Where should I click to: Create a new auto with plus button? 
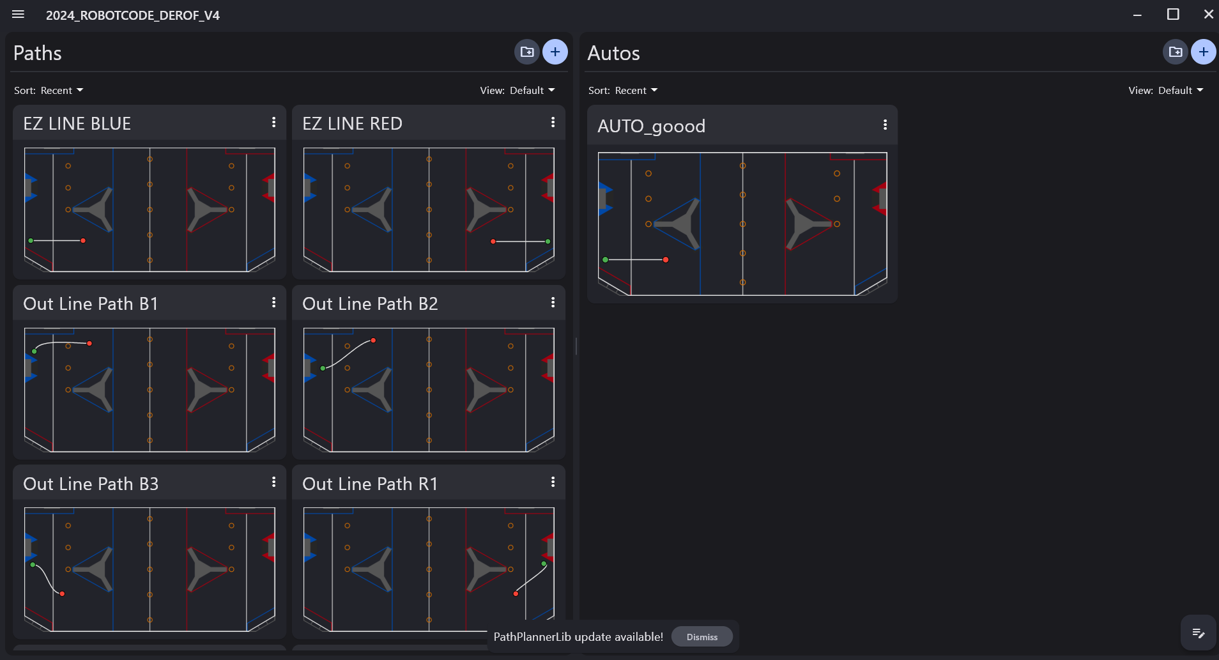pos(1203,52)
